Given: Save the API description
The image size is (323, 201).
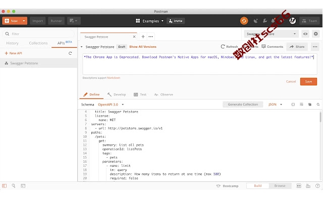Looking at the screenshot, I should 308,81.
